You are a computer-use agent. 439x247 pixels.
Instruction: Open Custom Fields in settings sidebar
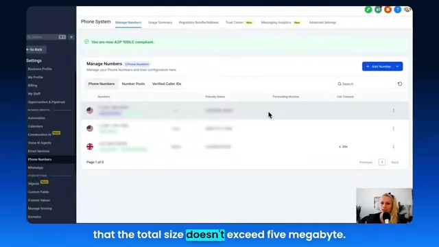(x=38, y=192)
